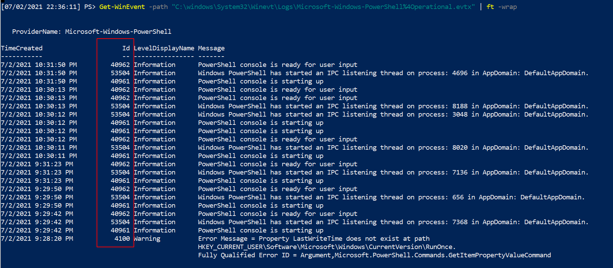Click the ProviderName Microsoft-Windows-PowerShell line
The image size is (613, 268).
click(x=91, y=32)
